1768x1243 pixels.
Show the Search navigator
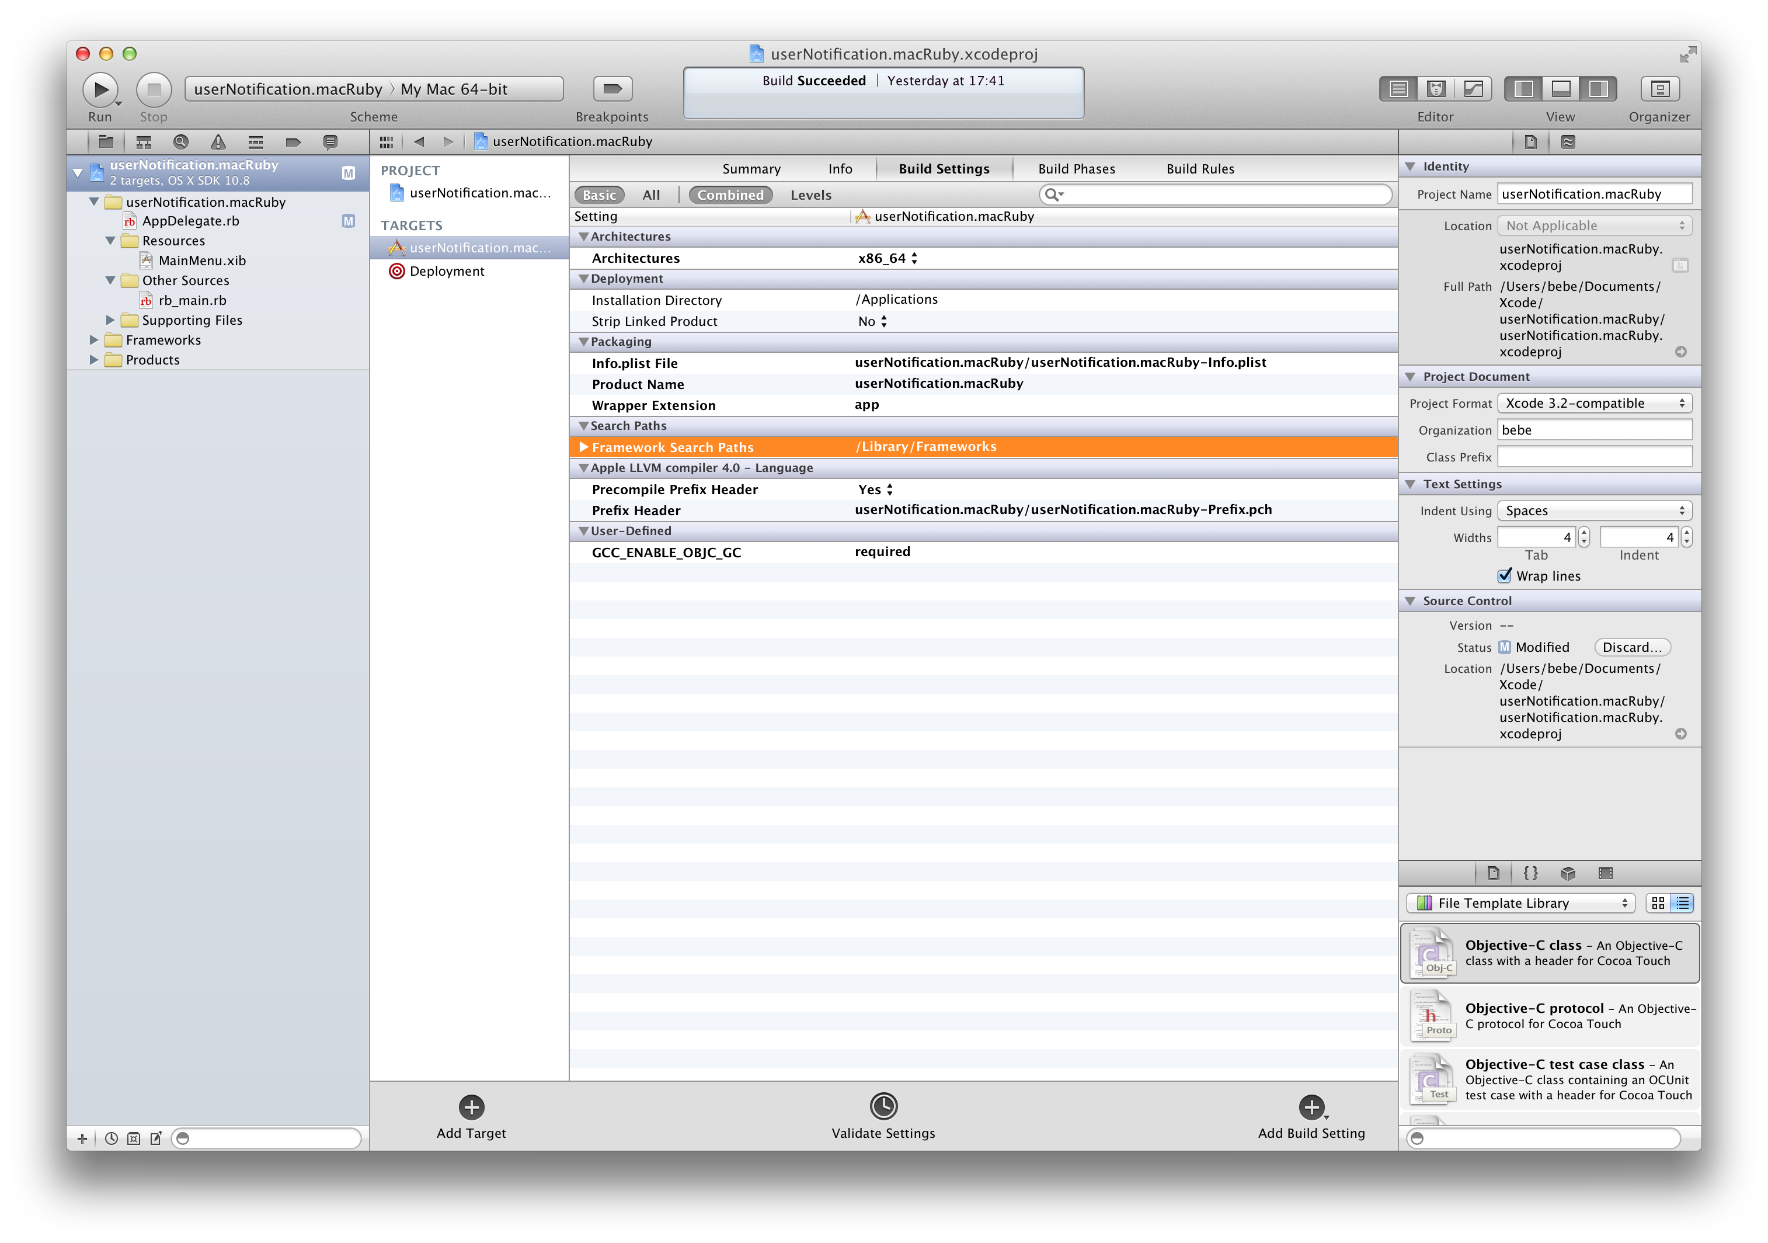pos(181,142)
